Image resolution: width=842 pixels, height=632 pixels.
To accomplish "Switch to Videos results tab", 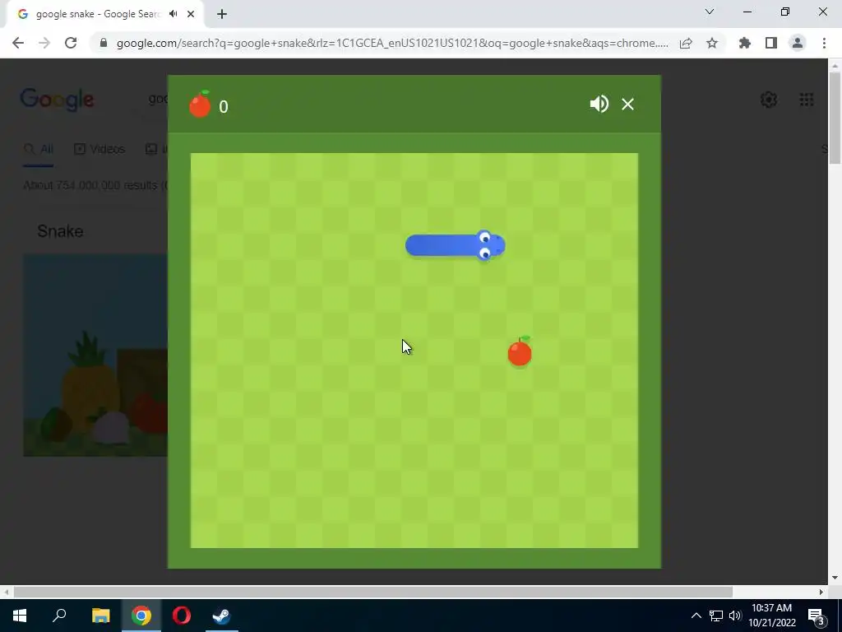I will click(x=99, y=149).
